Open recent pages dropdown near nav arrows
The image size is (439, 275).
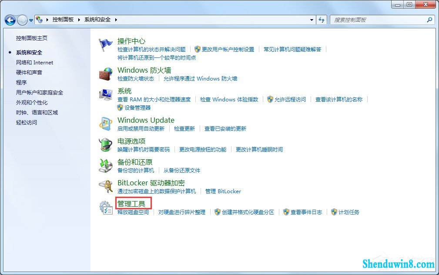pos(31,20)
